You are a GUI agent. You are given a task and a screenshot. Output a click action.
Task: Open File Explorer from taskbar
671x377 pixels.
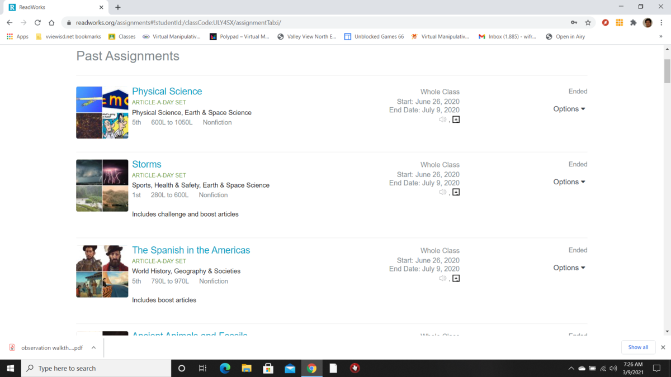[247, 368]
